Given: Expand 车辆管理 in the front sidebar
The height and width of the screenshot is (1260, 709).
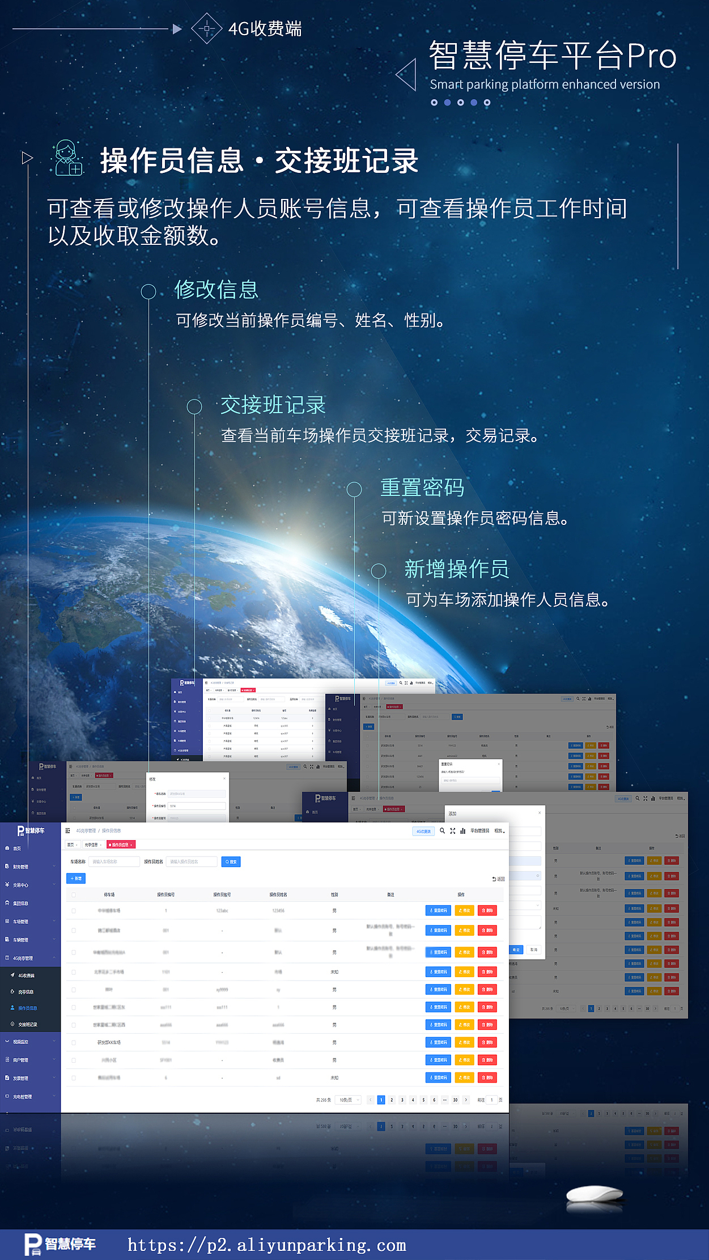Looking at the screenshot, I should pos(30,940).
